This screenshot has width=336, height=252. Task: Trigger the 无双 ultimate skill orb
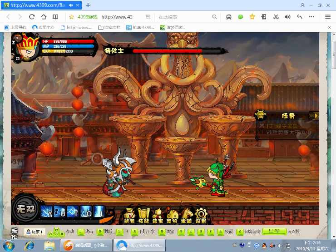[26, 209]
